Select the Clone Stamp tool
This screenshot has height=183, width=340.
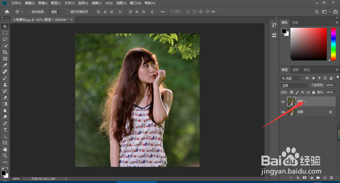pyautogui.click(x=5, y=85)
